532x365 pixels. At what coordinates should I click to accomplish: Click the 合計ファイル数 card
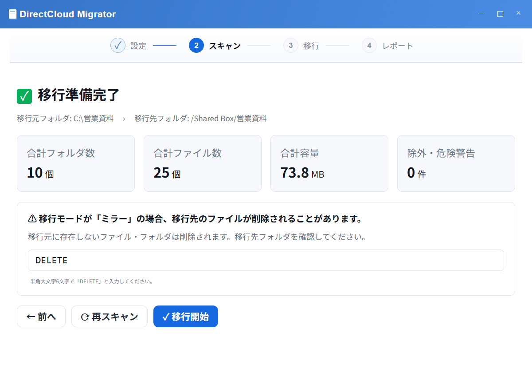point(203,163)
